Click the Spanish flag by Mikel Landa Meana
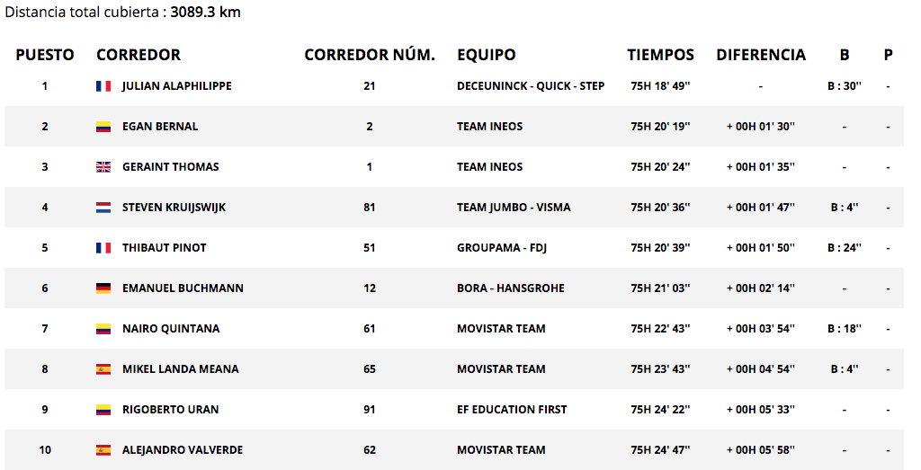 (103, 369)
